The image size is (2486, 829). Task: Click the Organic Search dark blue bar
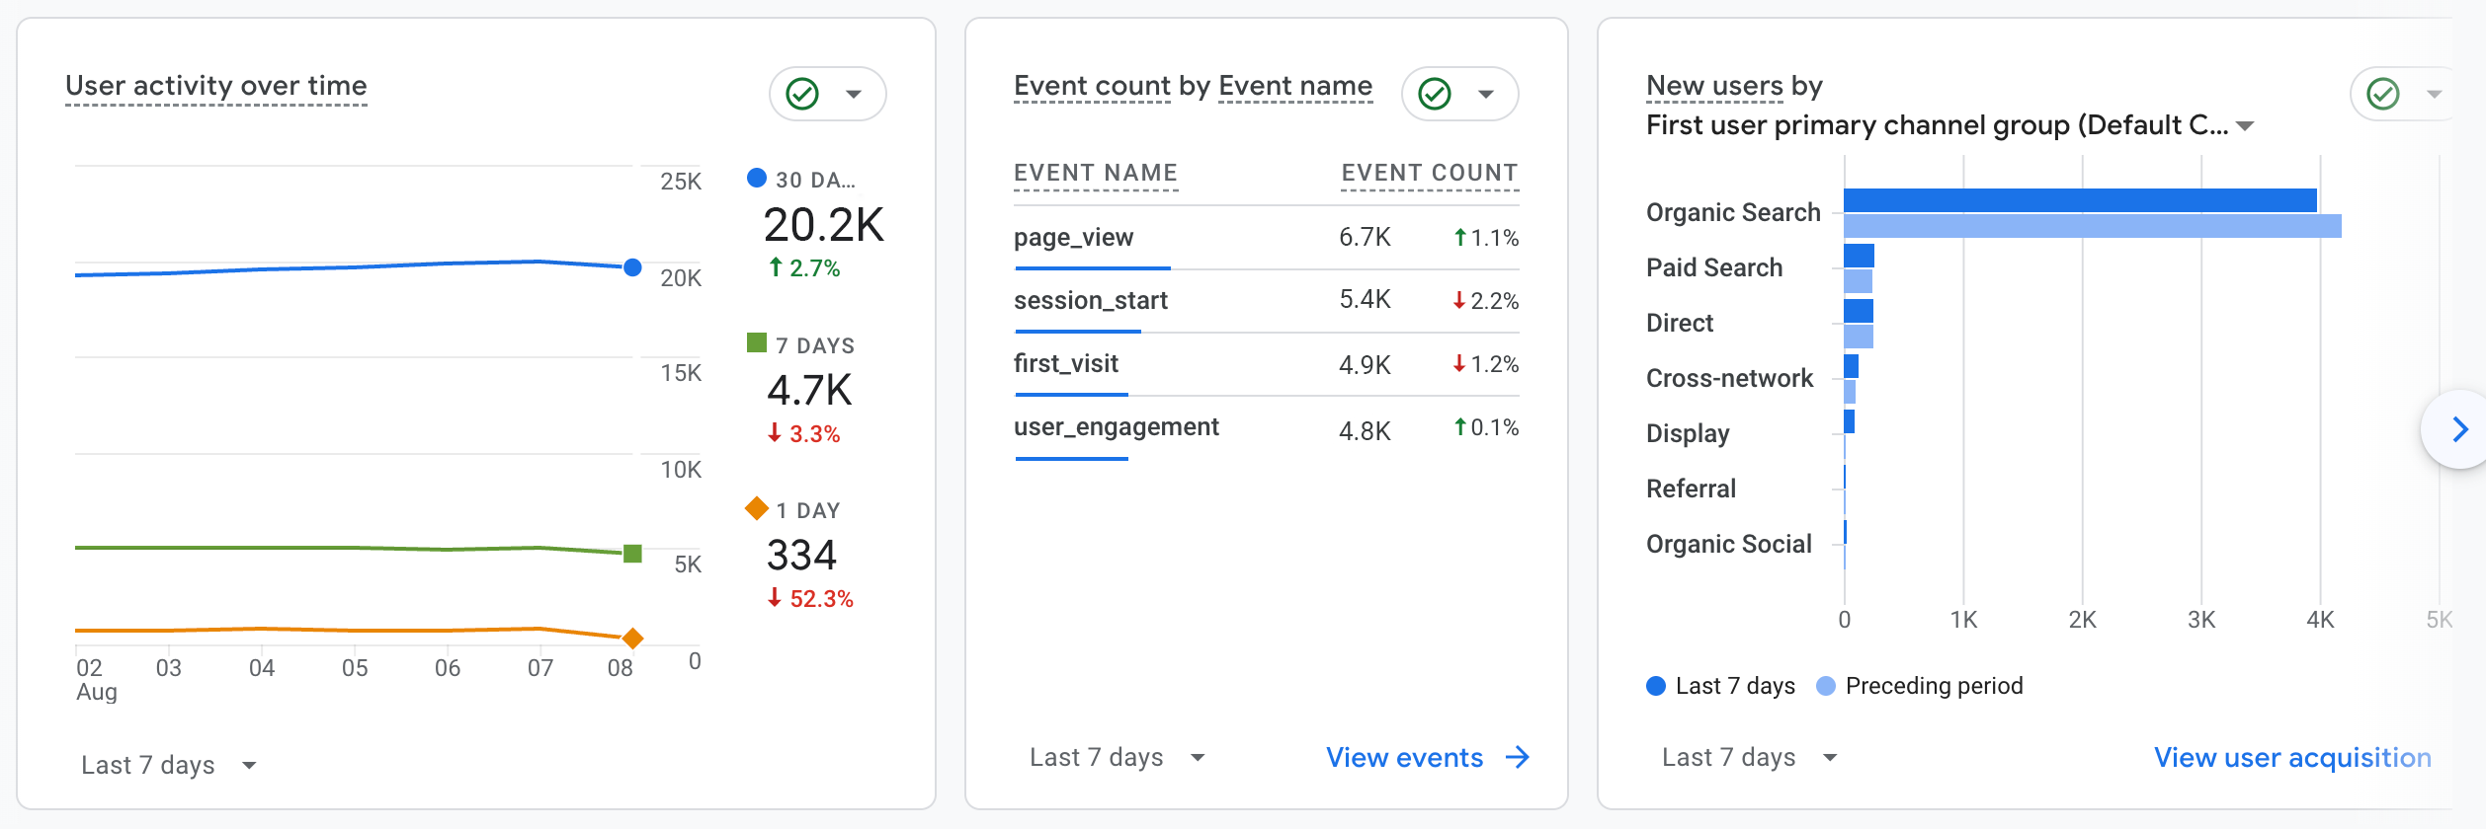pyautogui.click(x=2079, y=200)
